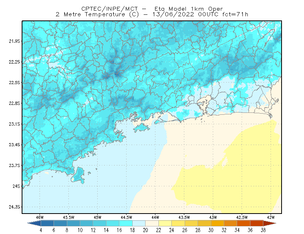Click the '23.7S' latitude label

click(x=14, y=165)
